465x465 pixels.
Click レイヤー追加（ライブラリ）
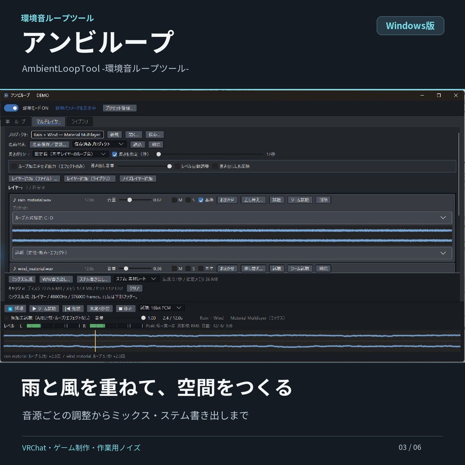(x=89, y=178)
